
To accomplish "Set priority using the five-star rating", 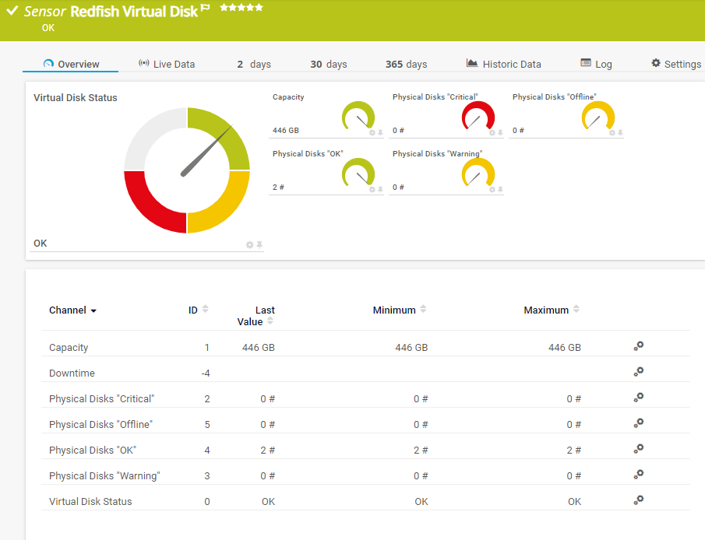I will tap(241, 8).
